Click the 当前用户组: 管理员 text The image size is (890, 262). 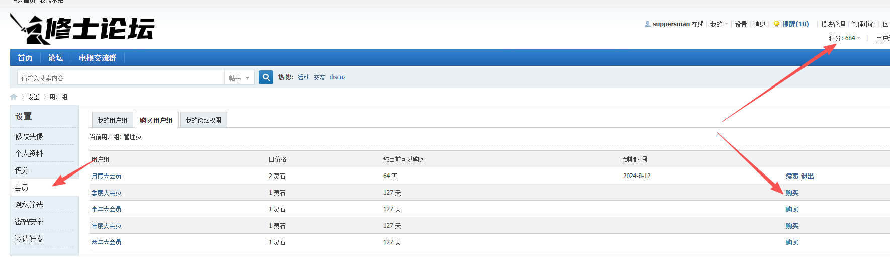coord(116,137)
